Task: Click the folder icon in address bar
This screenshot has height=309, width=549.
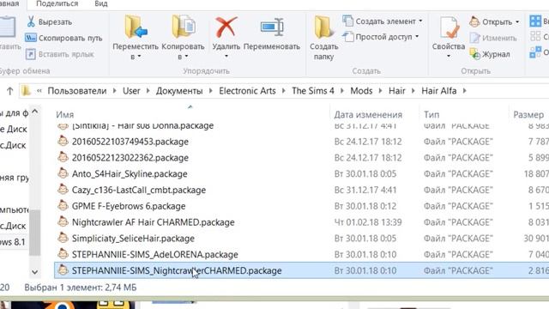Action: tap(26, 91)
